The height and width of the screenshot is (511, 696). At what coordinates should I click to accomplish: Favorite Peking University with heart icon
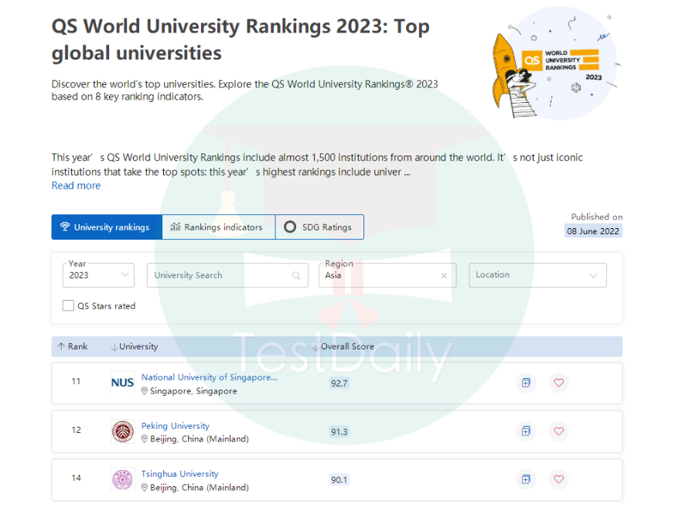[x=558, y=431]
